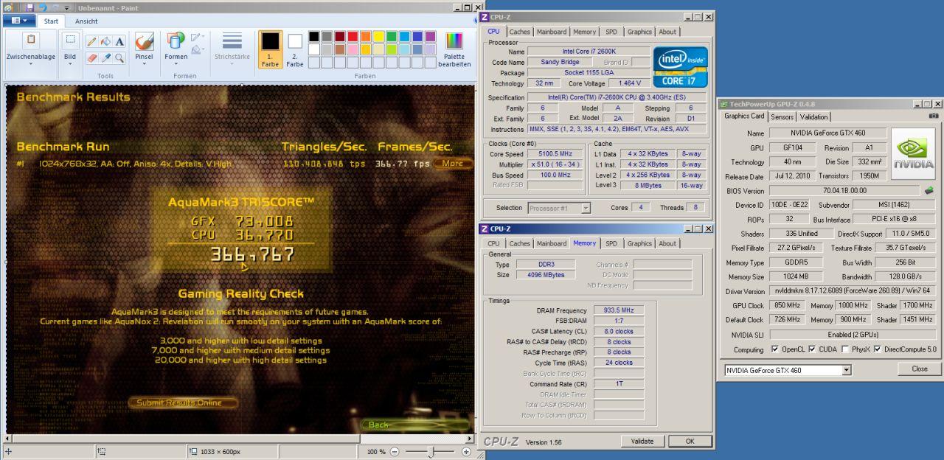Click the Undo arrow in Paint title bar
Viewport: 944px width, 460px height.
42,7
